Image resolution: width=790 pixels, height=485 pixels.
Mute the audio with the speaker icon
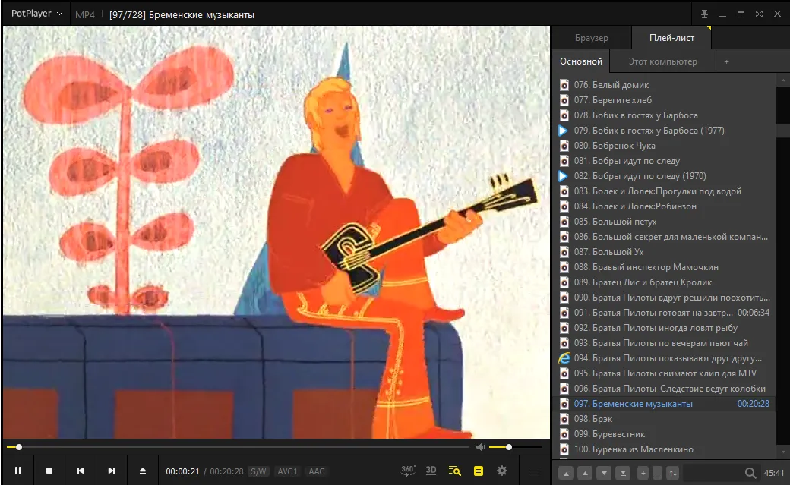[480, 447]
